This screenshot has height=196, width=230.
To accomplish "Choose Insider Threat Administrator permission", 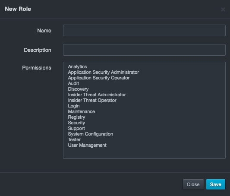I will [x=97, y=95].
